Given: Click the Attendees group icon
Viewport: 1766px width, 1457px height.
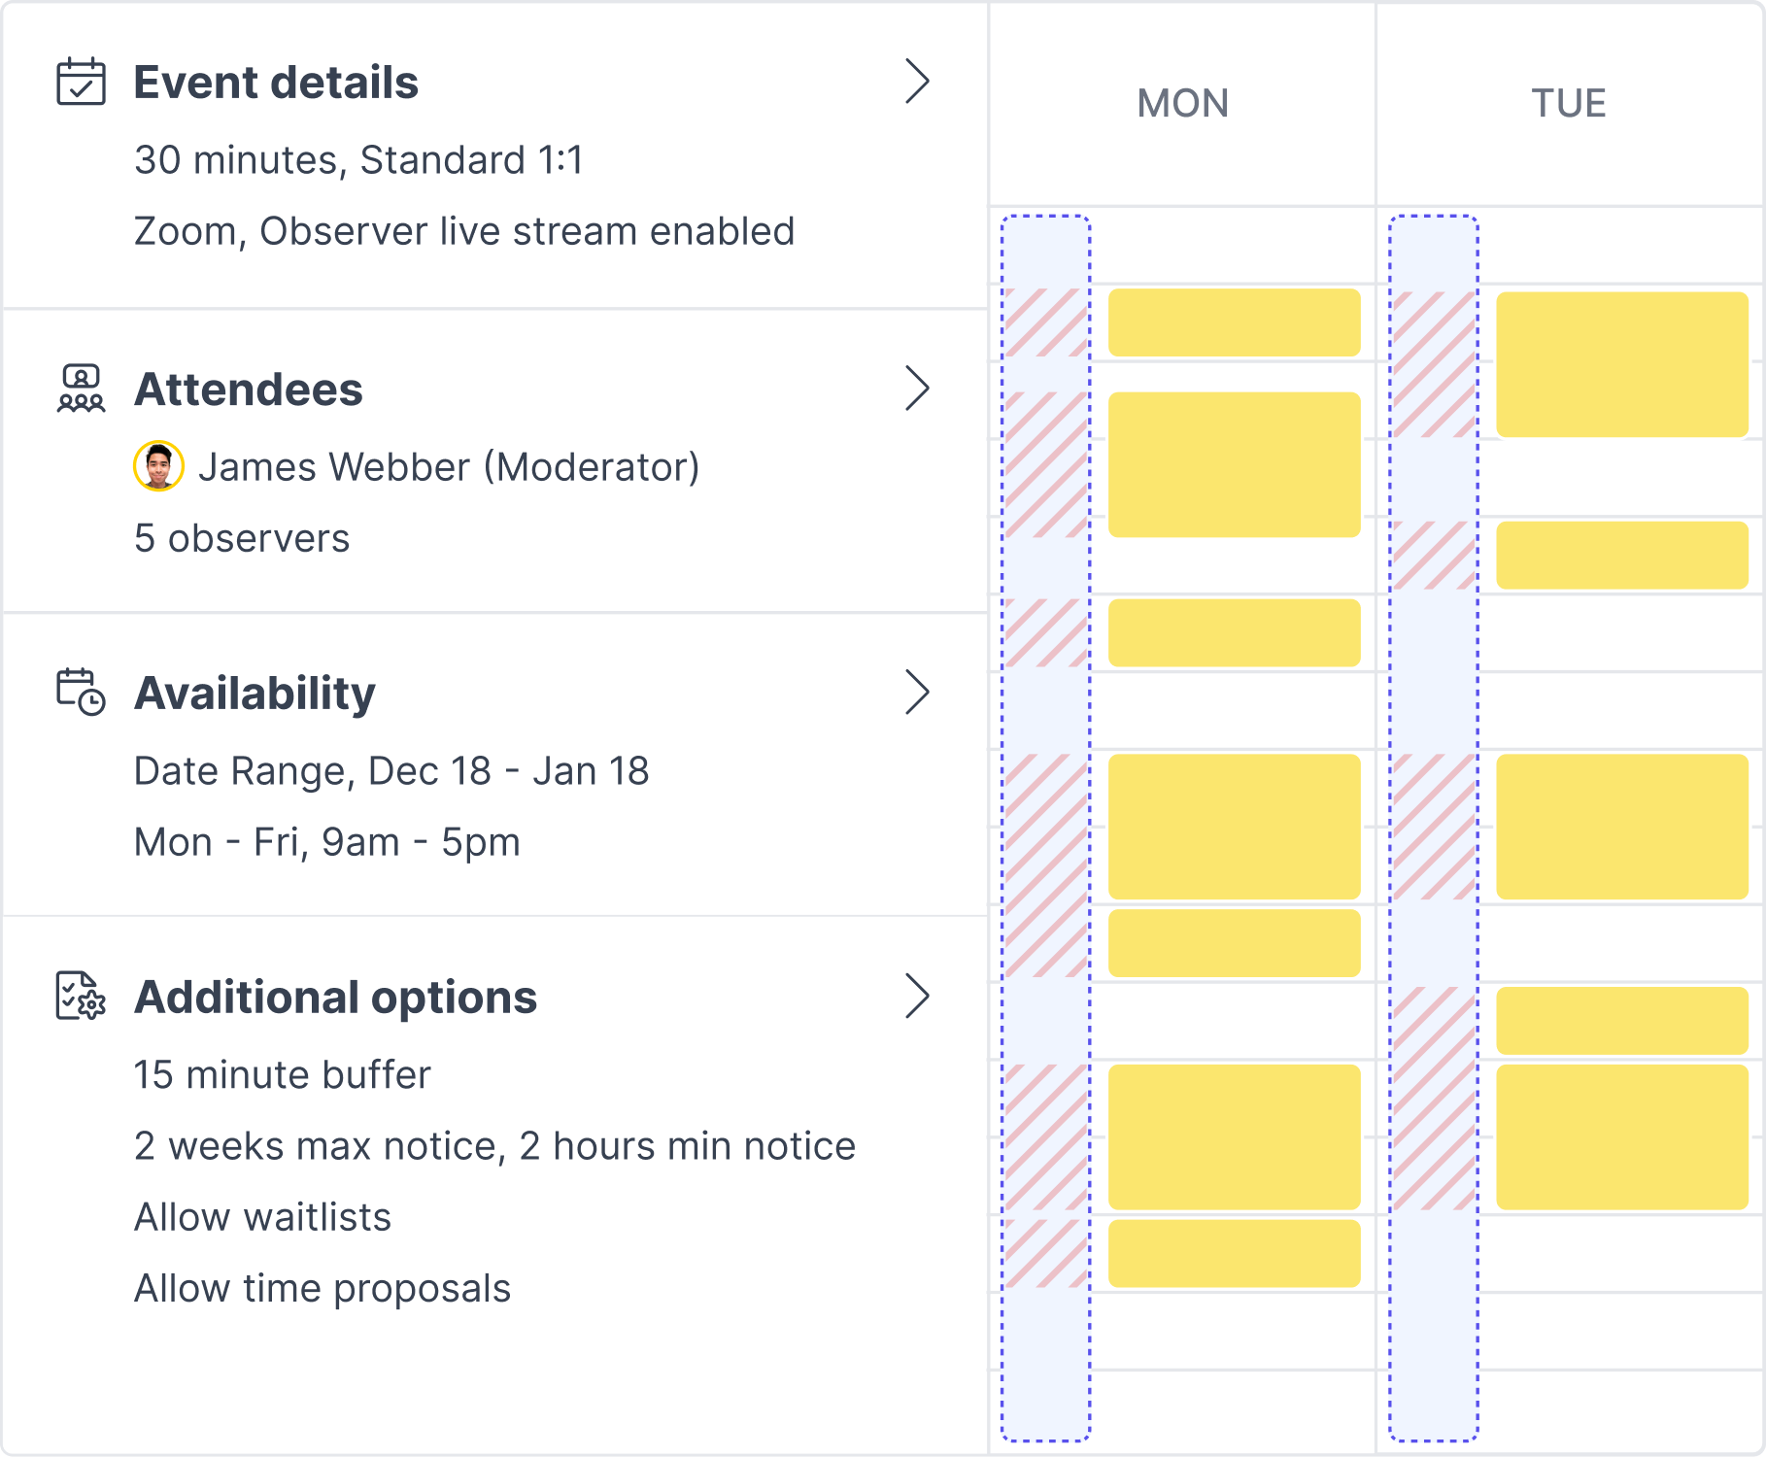Looking at the screenshot, I should (81, 389).
